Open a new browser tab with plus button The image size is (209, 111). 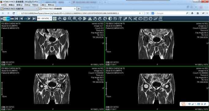pos(79,9)
